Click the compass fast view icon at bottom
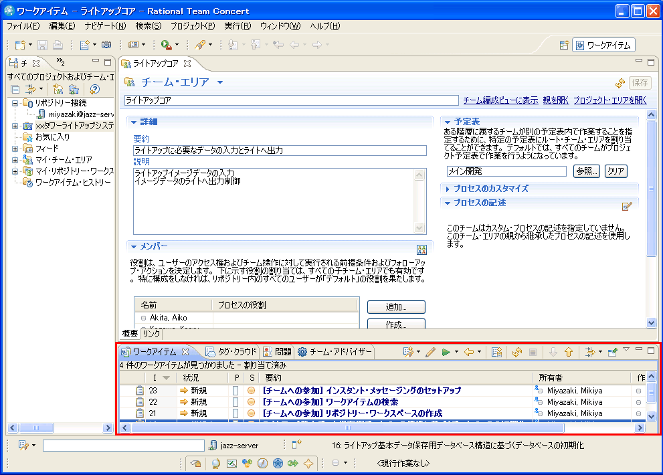Viewport: 663px width, 475px height. click(262, 464)
